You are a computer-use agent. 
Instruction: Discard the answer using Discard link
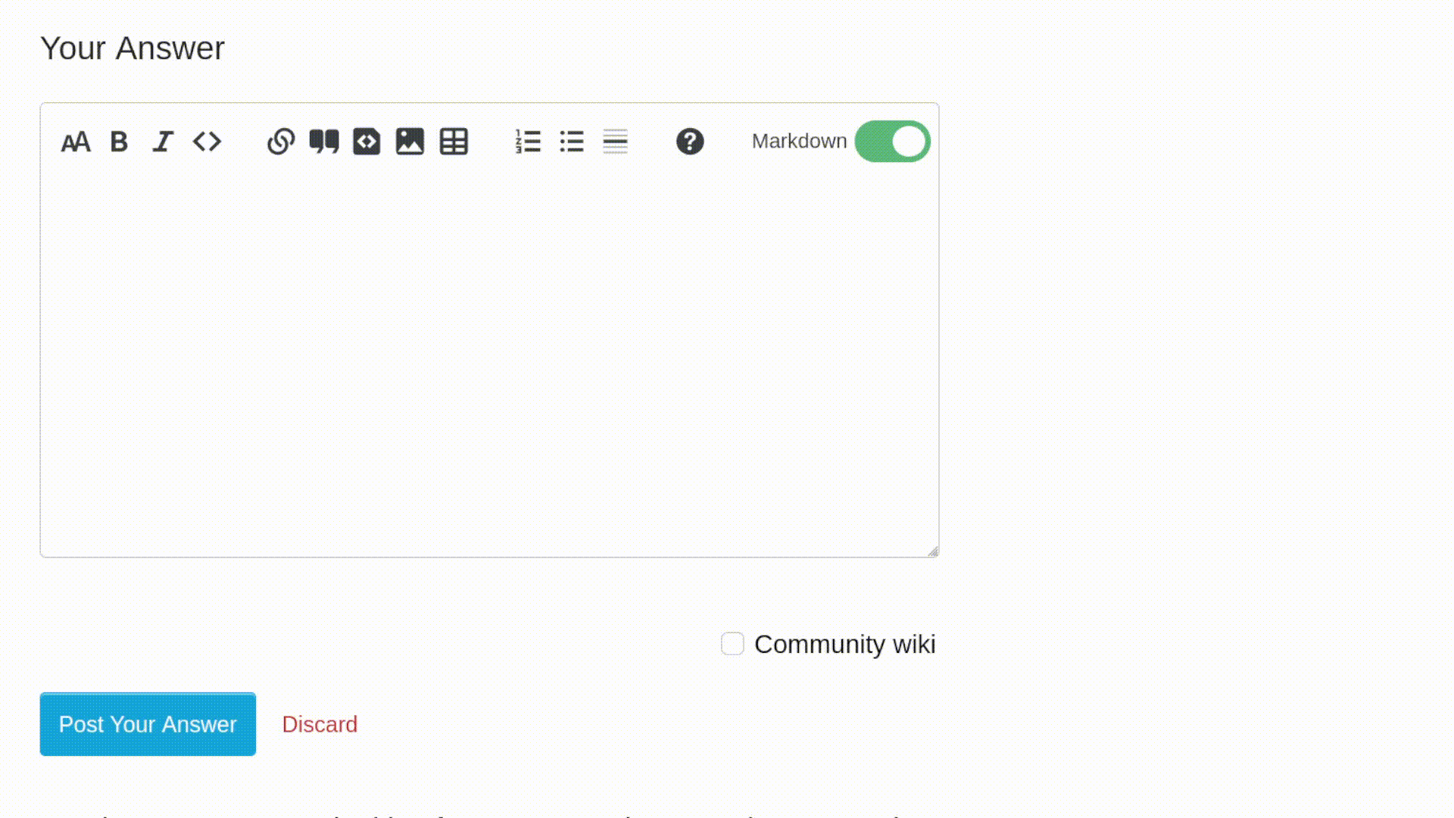[320, 724]
